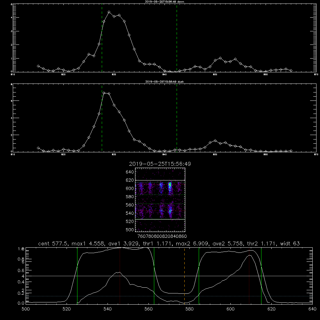The height and width of the screenshot is (320, 320).
Task: Click bottom plot x-axis label 560
Action: [x=148, y=309]
